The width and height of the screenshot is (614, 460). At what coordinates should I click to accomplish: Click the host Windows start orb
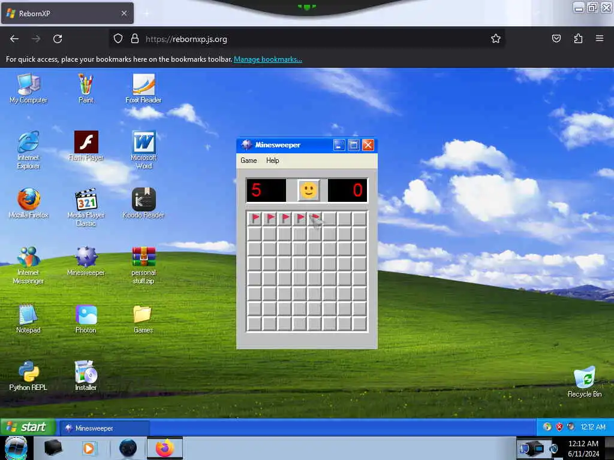(x=16, y=448)
